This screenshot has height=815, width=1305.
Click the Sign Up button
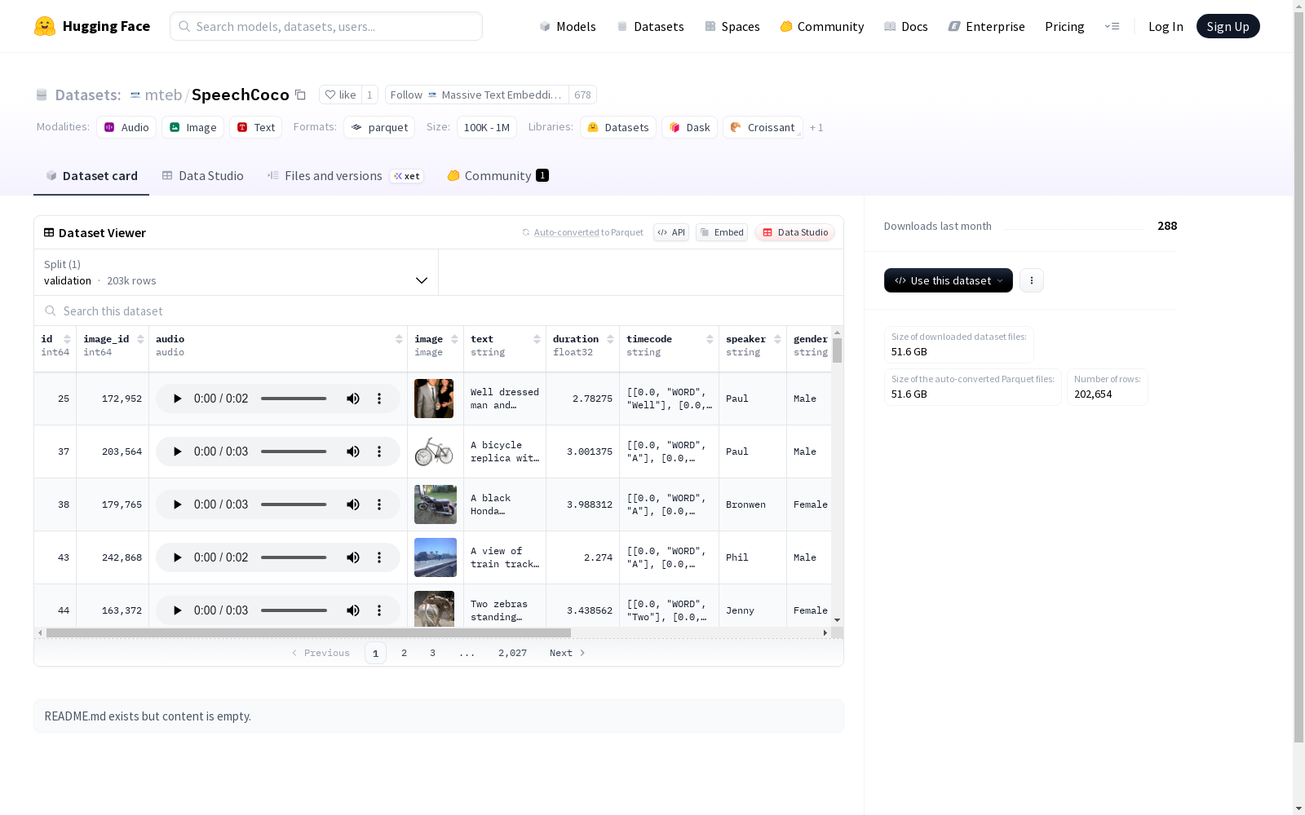[1228, 26]
